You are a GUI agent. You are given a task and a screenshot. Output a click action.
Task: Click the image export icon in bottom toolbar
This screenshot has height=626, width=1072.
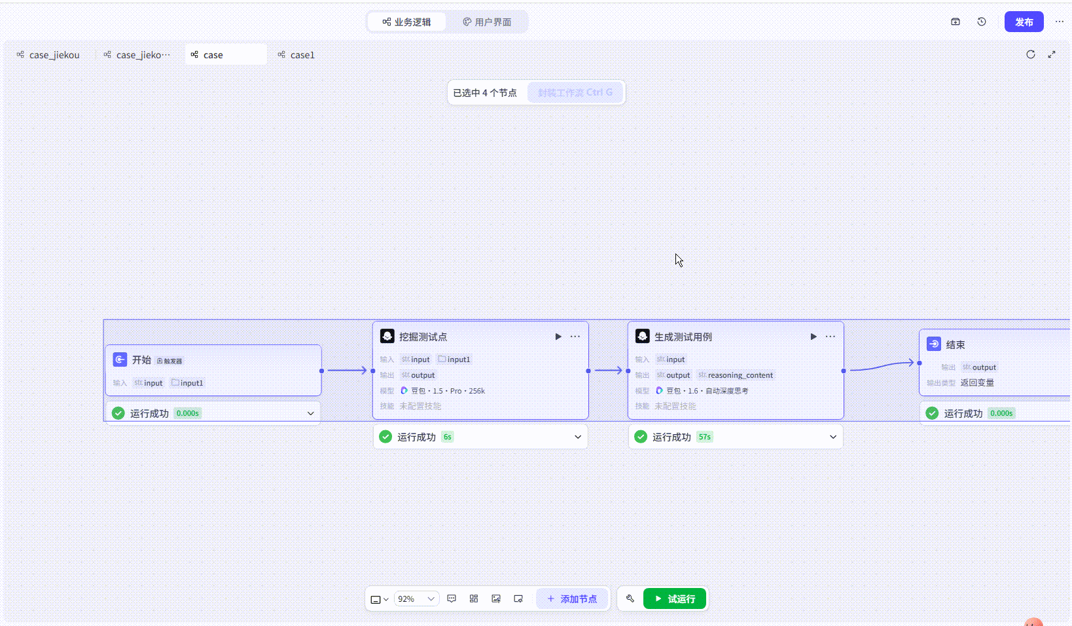[x=496, y=598]
